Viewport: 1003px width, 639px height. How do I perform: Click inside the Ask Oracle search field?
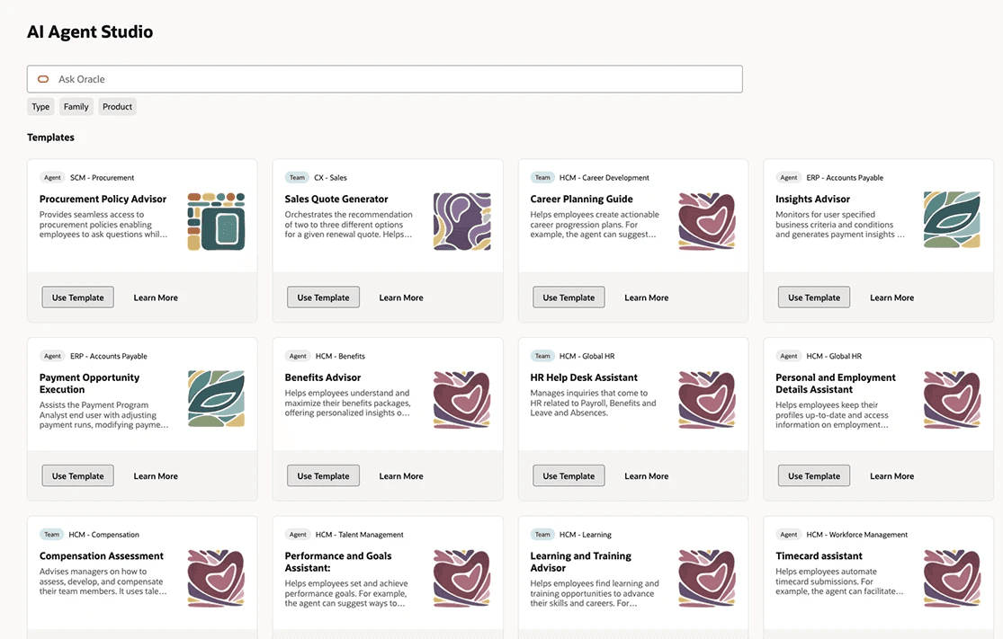pos(360,78)
